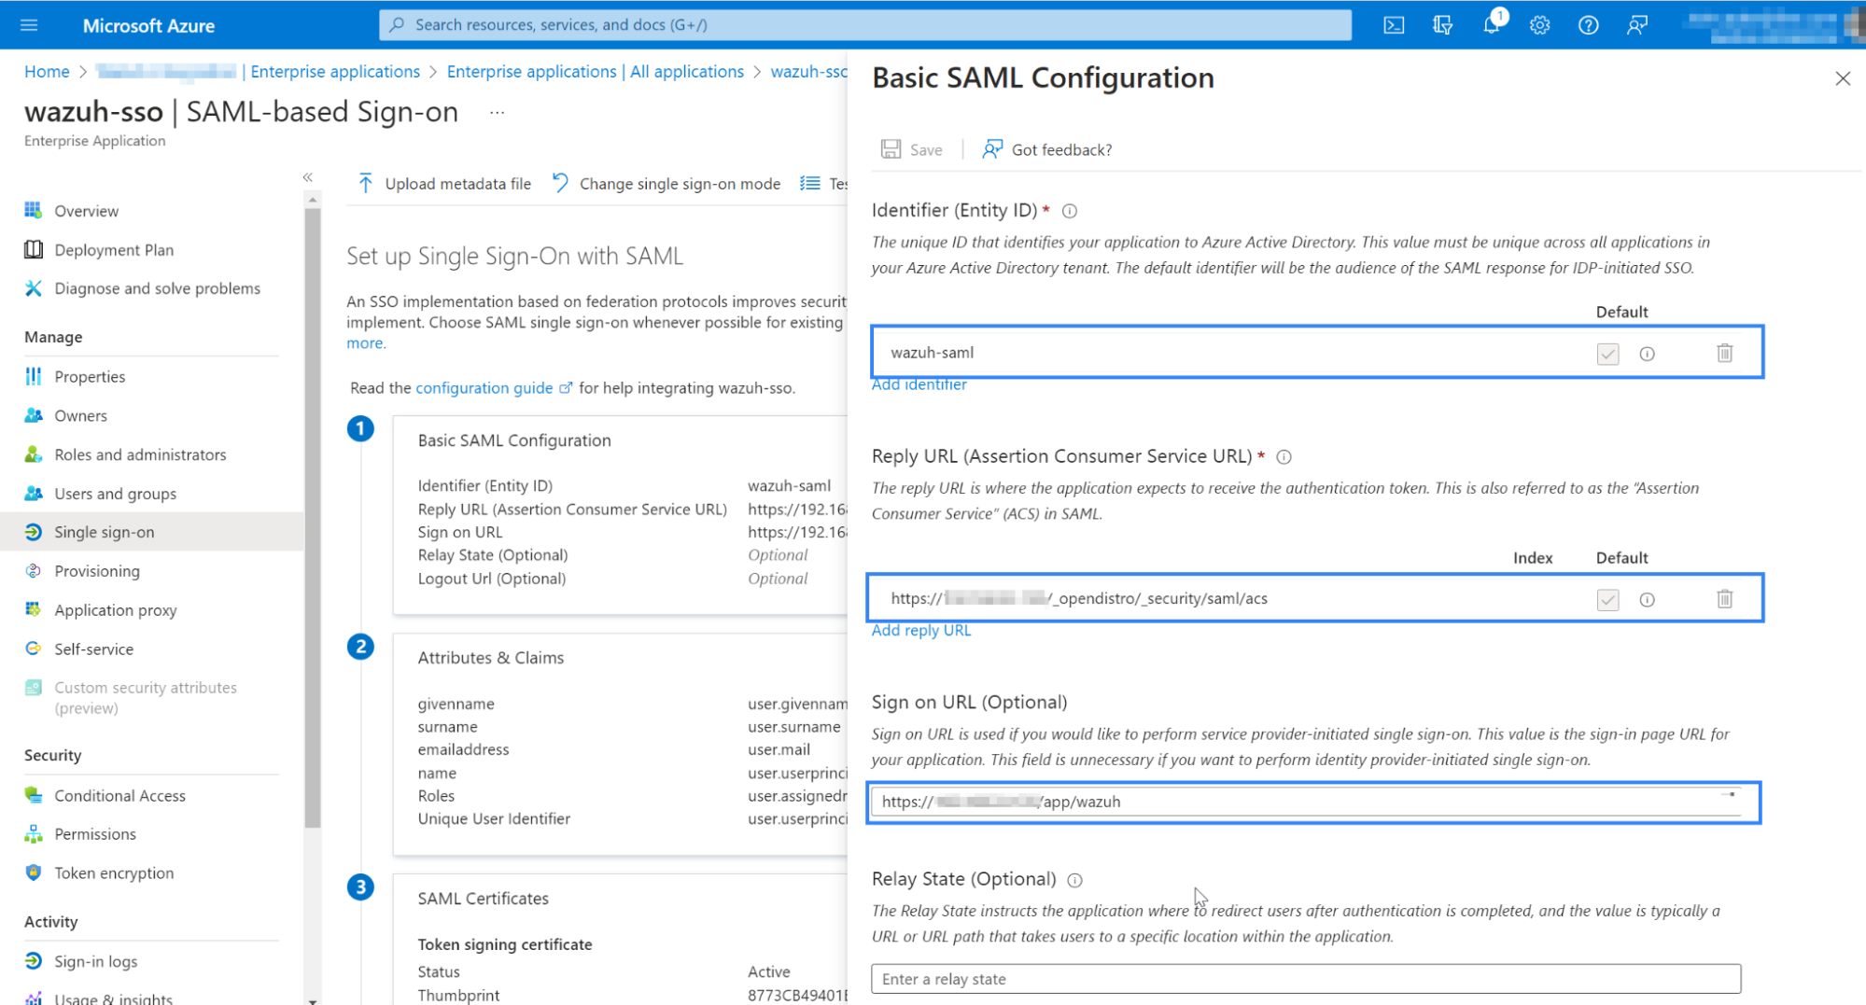Viewport: 1866px width, 1005px height.
Task: Click the Token encryption shield icon
Action: [x=34, y=872]
